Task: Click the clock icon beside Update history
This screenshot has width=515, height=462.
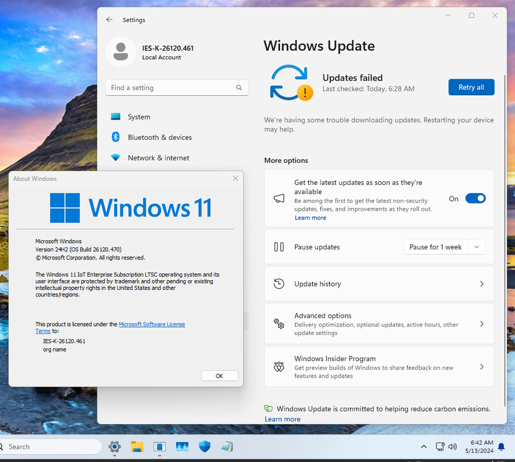Action: click(x=279, y=284)
